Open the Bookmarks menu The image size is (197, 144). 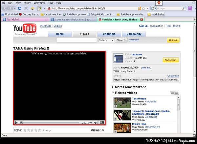39,3
